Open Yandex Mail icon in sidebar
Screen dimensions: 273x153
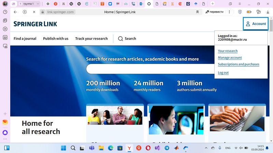coord(5,122)
